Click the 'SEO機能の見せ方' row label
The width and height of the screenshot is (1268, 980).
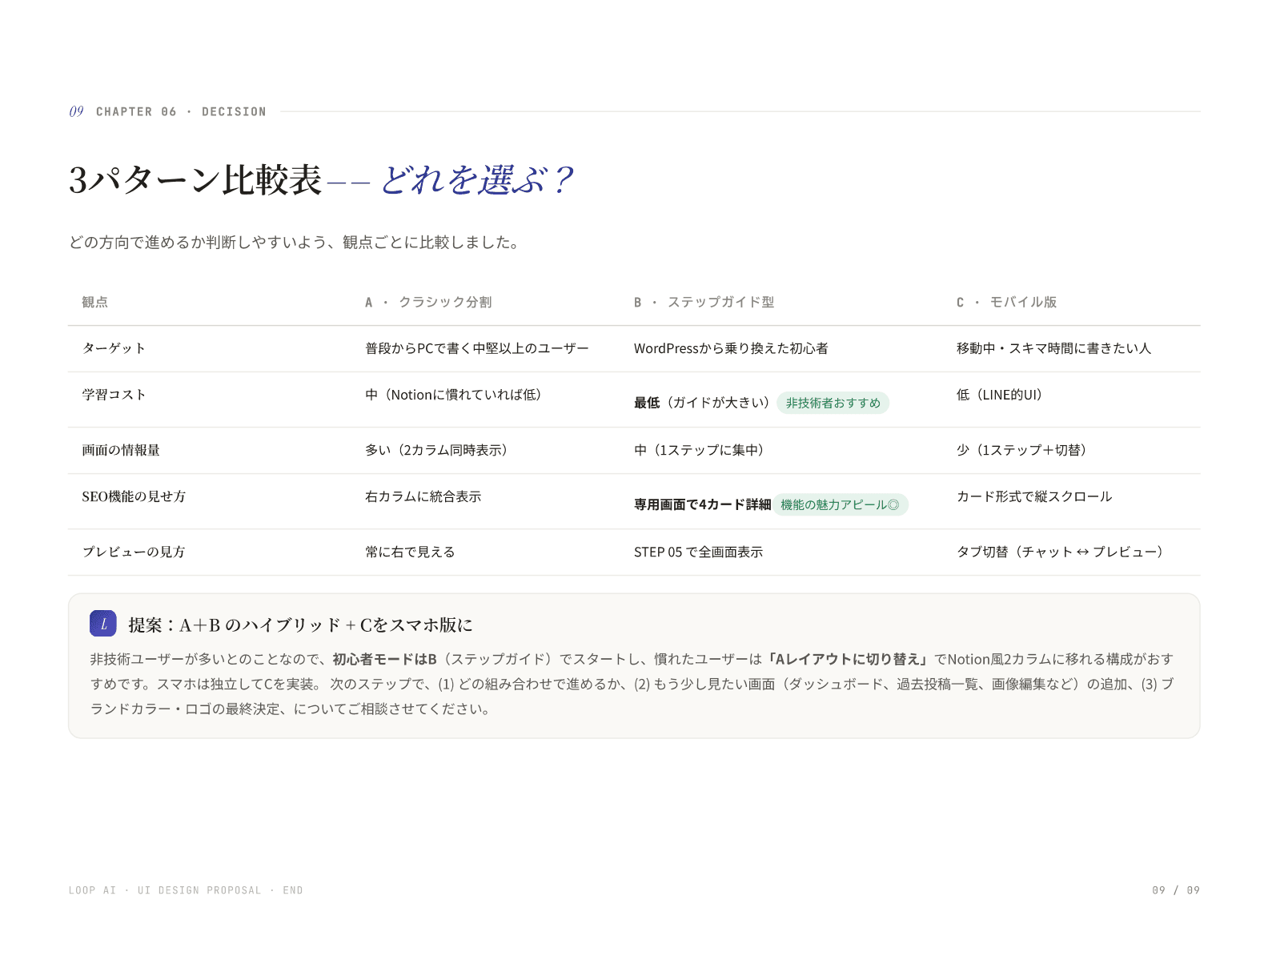point(134,496)
